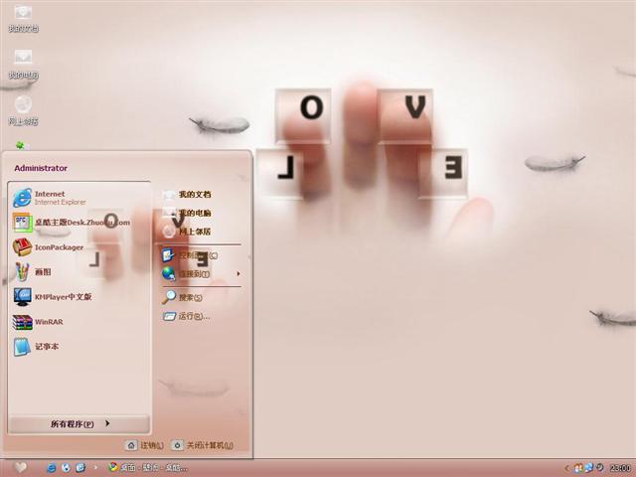This screenshot has width=636, height=477.
Task: Launch Internet Explorer from quick launch bar
Action: 51,468
